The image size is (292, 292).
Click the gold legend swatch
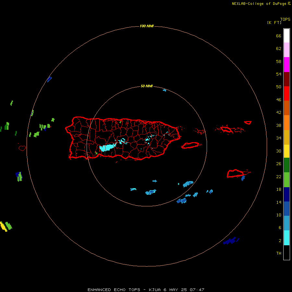click(x=286, y=137)
